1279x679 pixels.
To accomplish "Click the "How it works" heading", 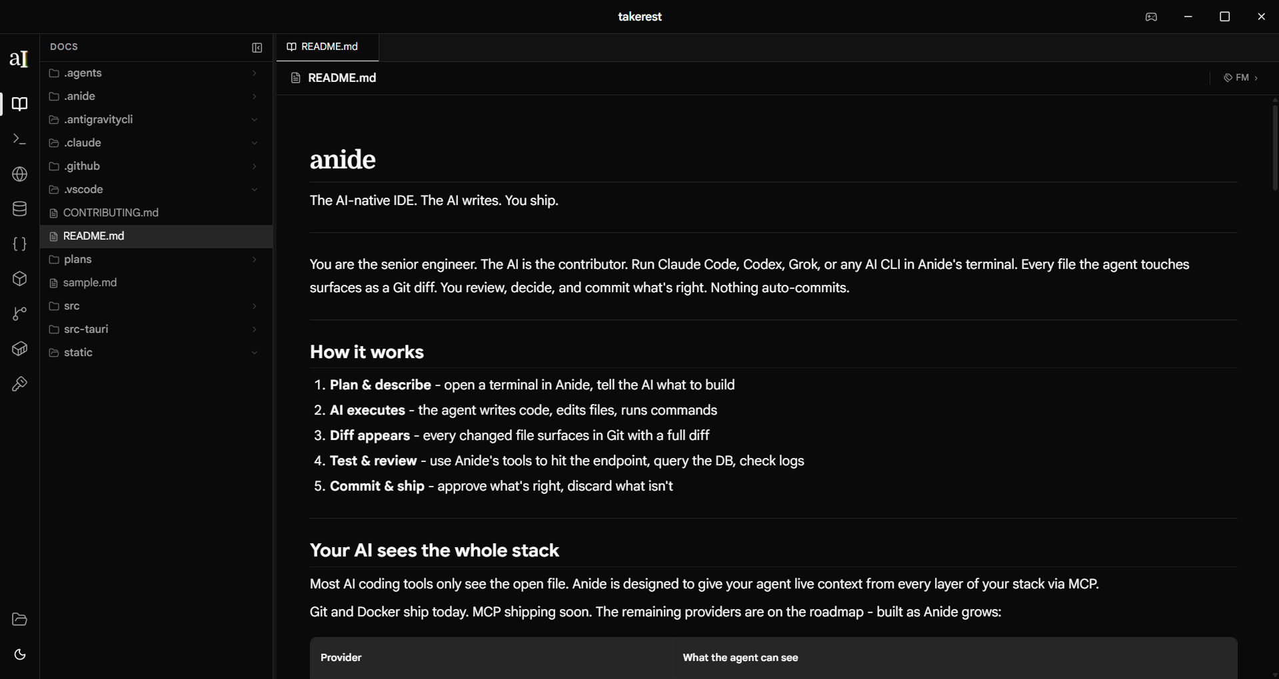I will [x=367, y=352].
